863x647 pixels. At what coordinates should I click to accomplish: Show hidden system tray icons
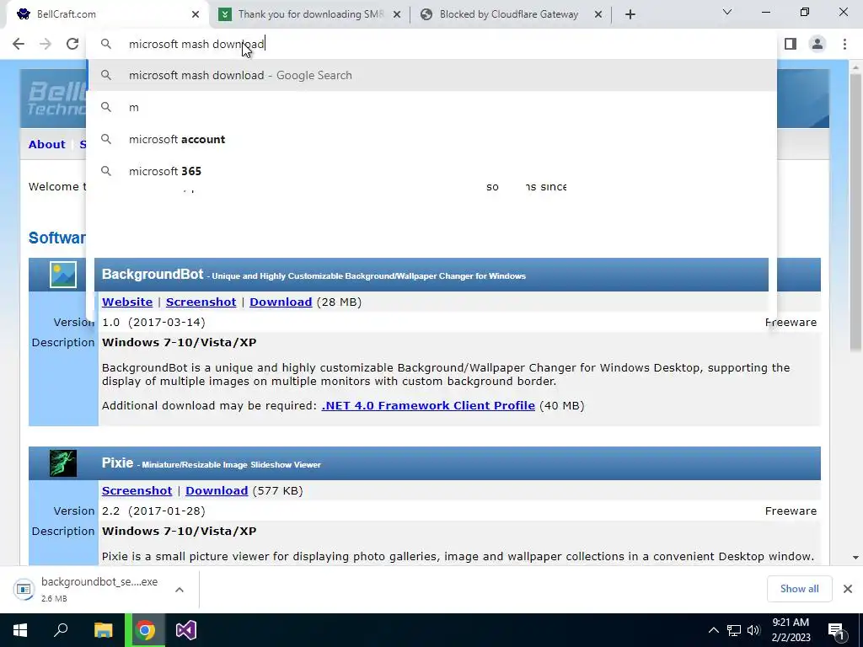pyautogui.click(x=713, y=630)
